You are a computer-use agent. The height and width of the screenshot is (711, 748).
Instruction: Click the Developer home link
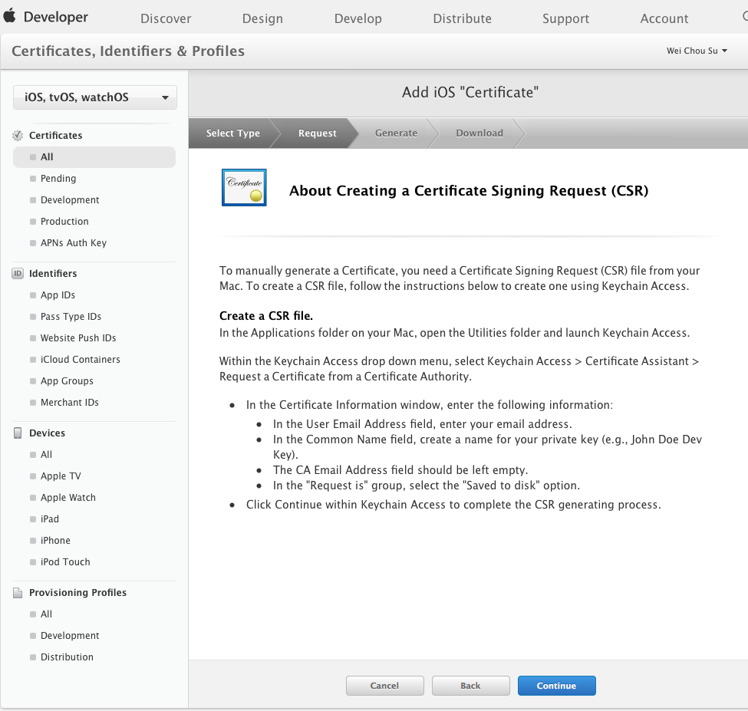click(x=56, y=17)
